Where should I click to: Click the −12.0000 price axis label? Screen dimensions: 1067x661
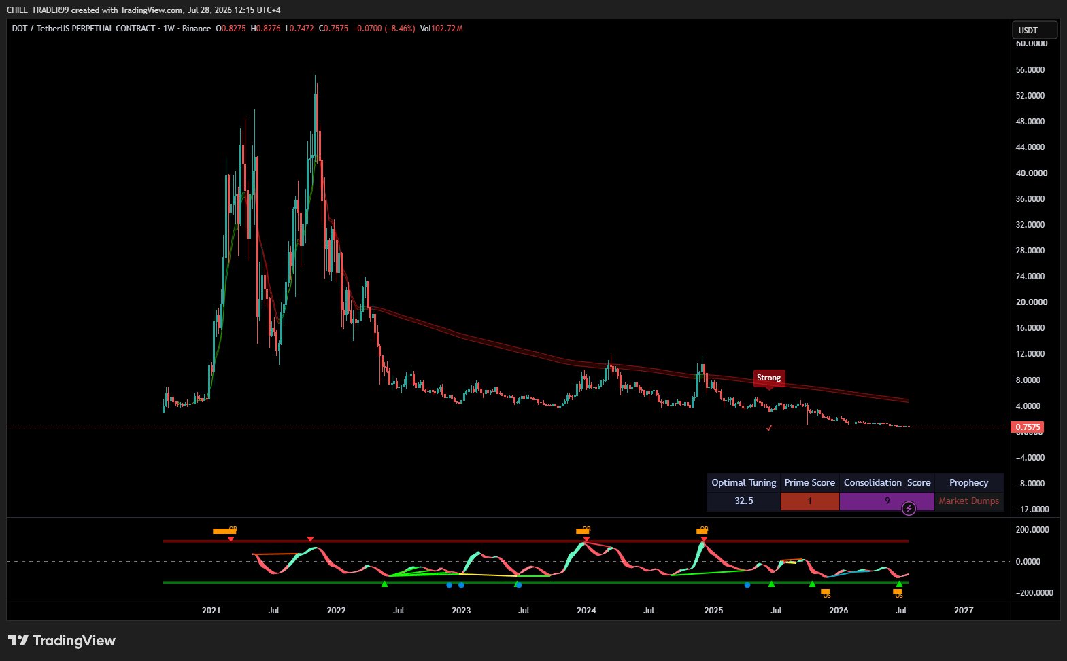(x=1031, y=510)
